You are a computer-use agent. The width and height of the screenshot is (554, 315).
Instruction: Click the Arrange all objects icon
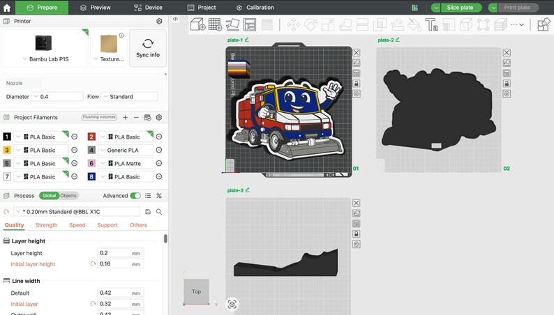(250, 24)
